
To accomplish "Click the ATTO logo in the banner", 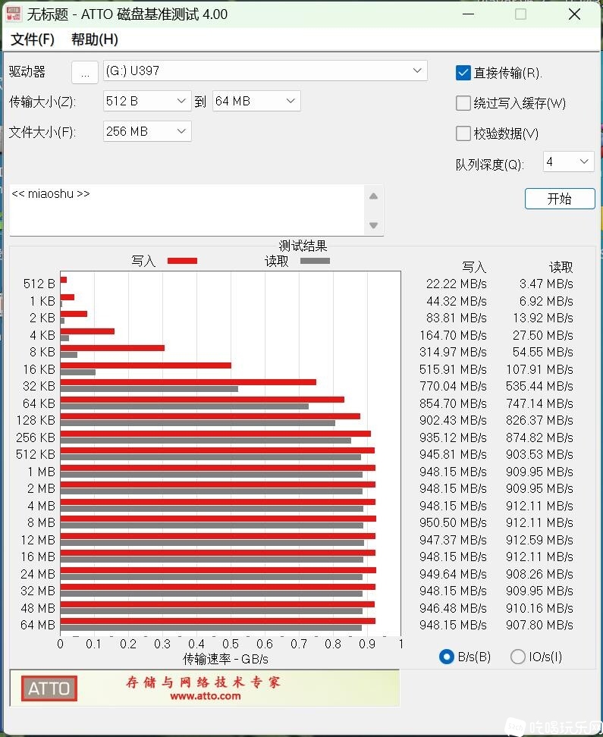I will point(49,688).
